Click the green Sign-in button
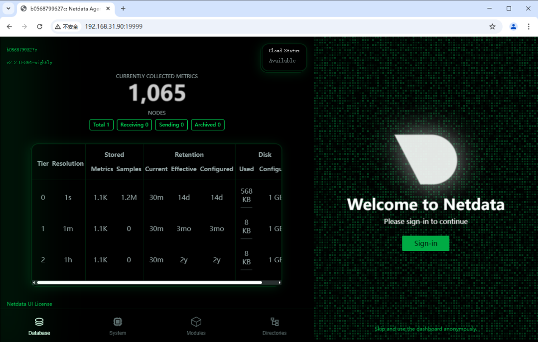 point(425,243)
